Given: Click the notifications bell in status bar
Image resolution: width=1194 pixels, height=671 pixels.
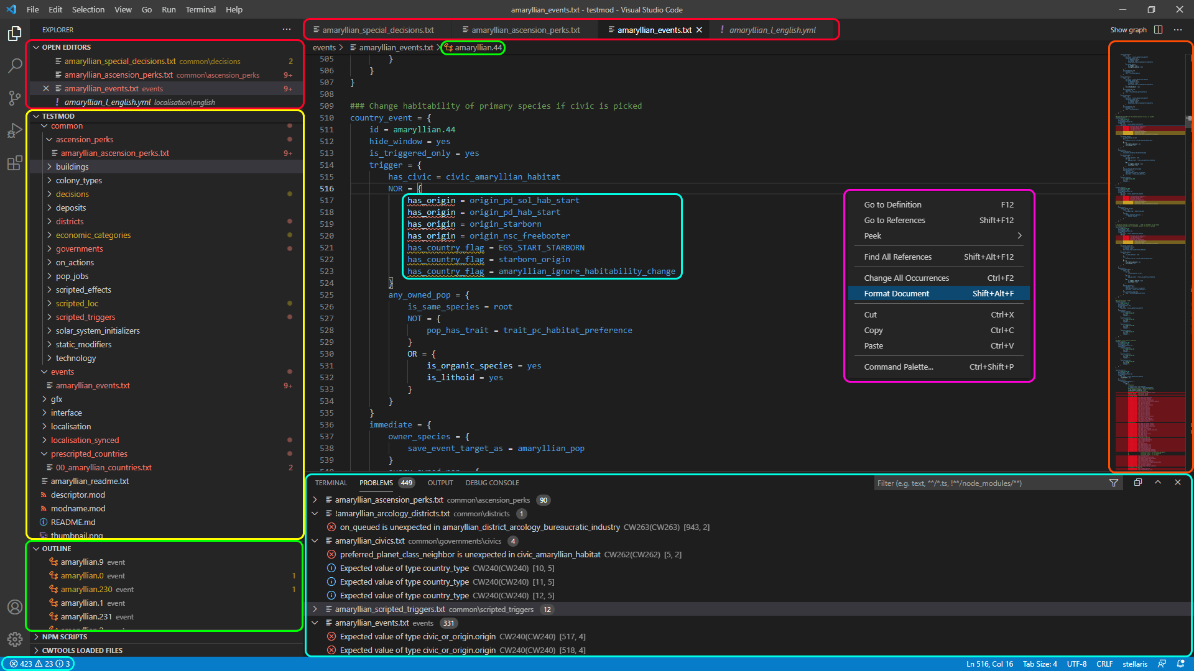Looking at the screenshot, I should [1181, 664].
